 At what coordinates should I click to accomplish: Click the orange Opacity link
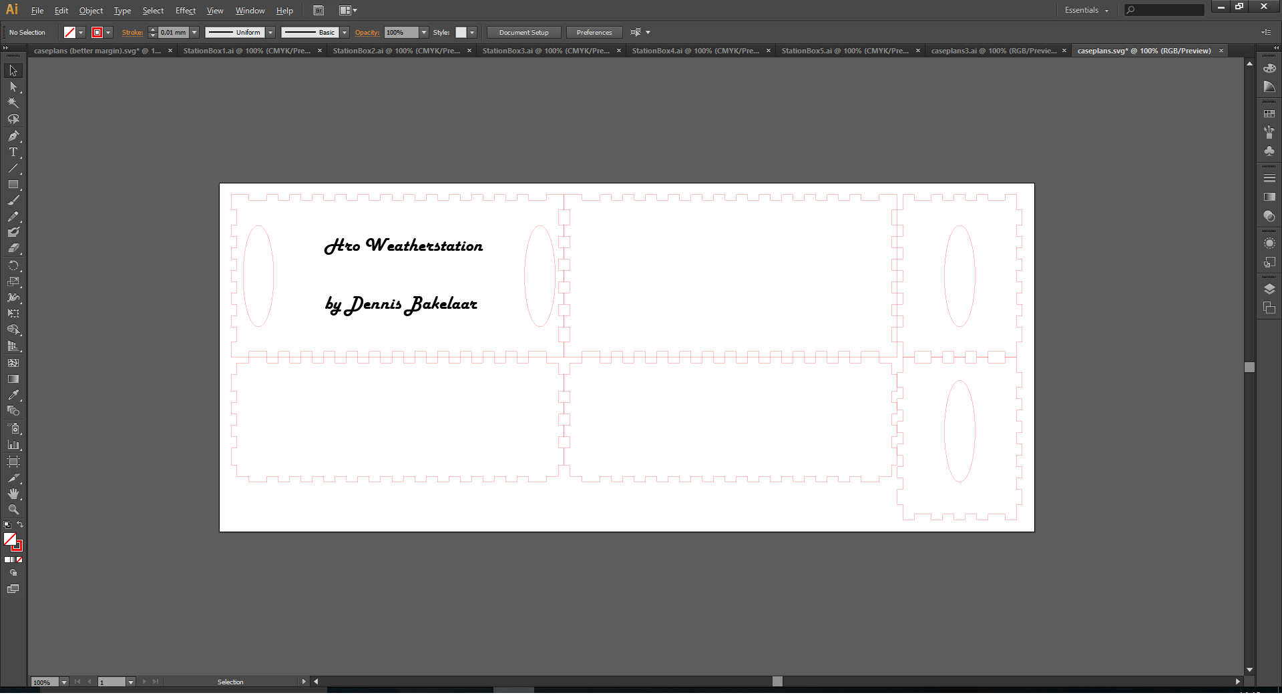point(367,33)
